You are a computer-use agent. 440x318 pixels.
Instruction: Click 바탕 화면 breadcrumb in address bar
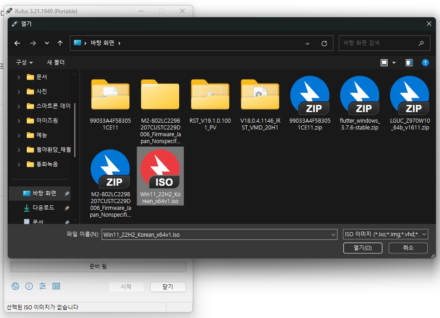point(103,43)
